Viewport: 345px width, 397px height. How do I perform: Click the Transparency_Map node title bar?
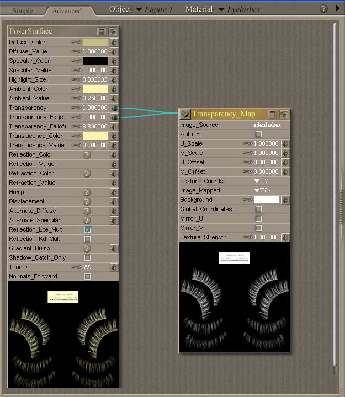(x=224, y=114)
